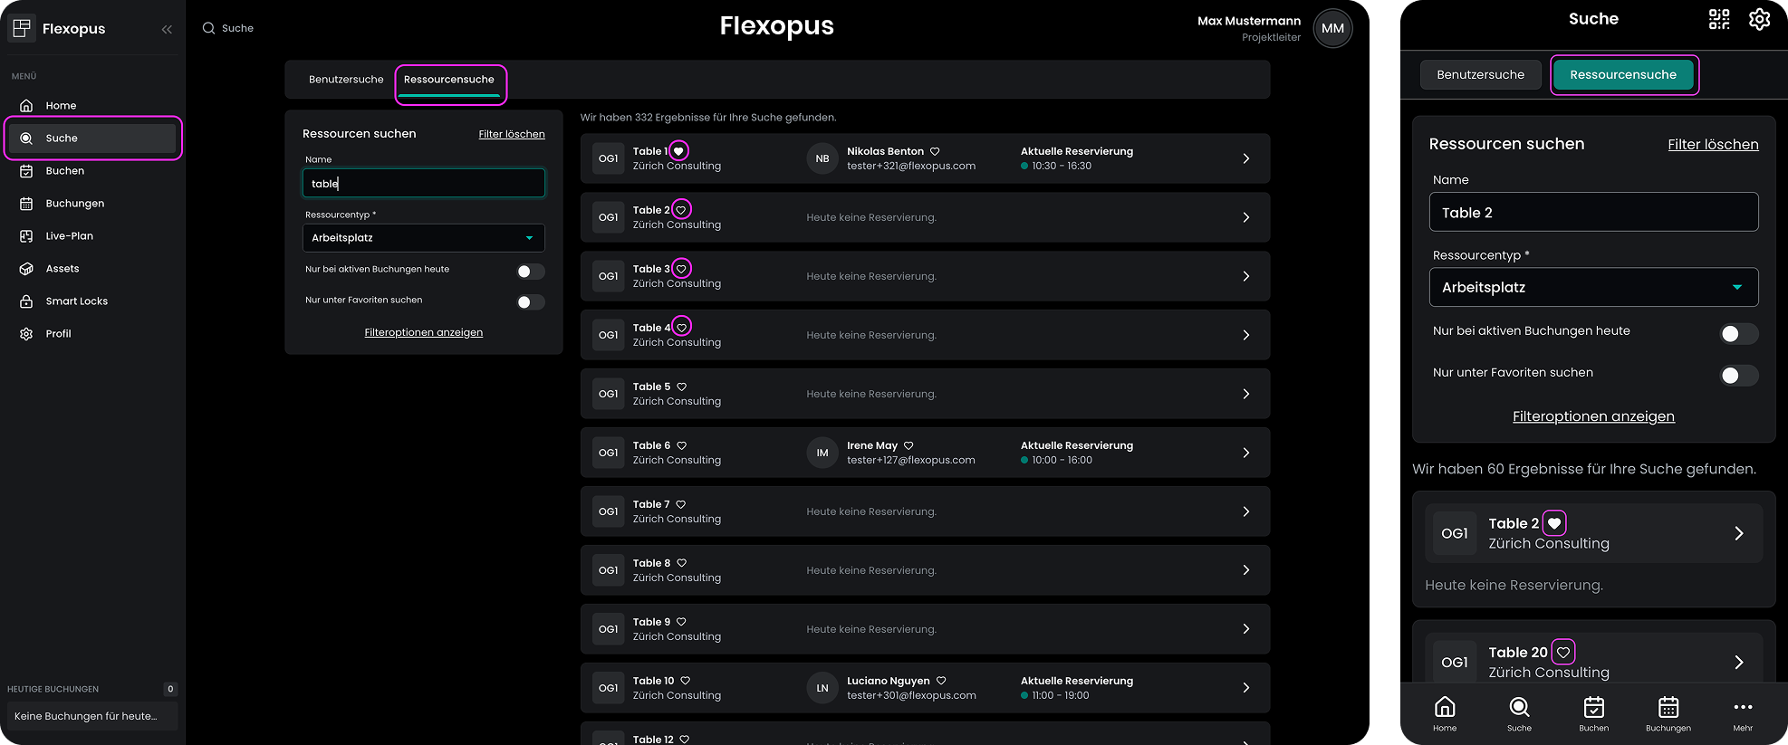The width and height of the screenshot is (1788, 745).
Task: Open Smart Locks in sidebar
Action: tap(76, 301)
